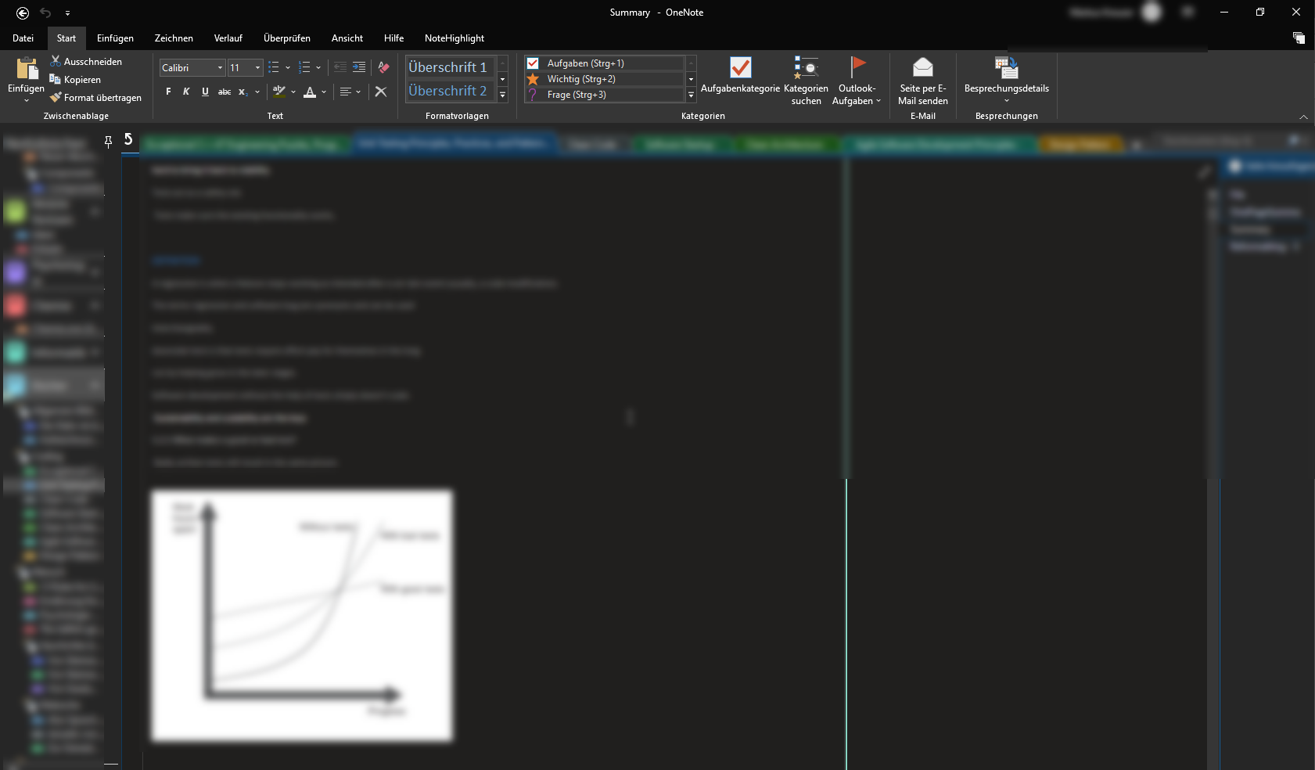Click the Einfügen paste icon
The width and height of the screenshot is (1315, 770).
[26, 68]
